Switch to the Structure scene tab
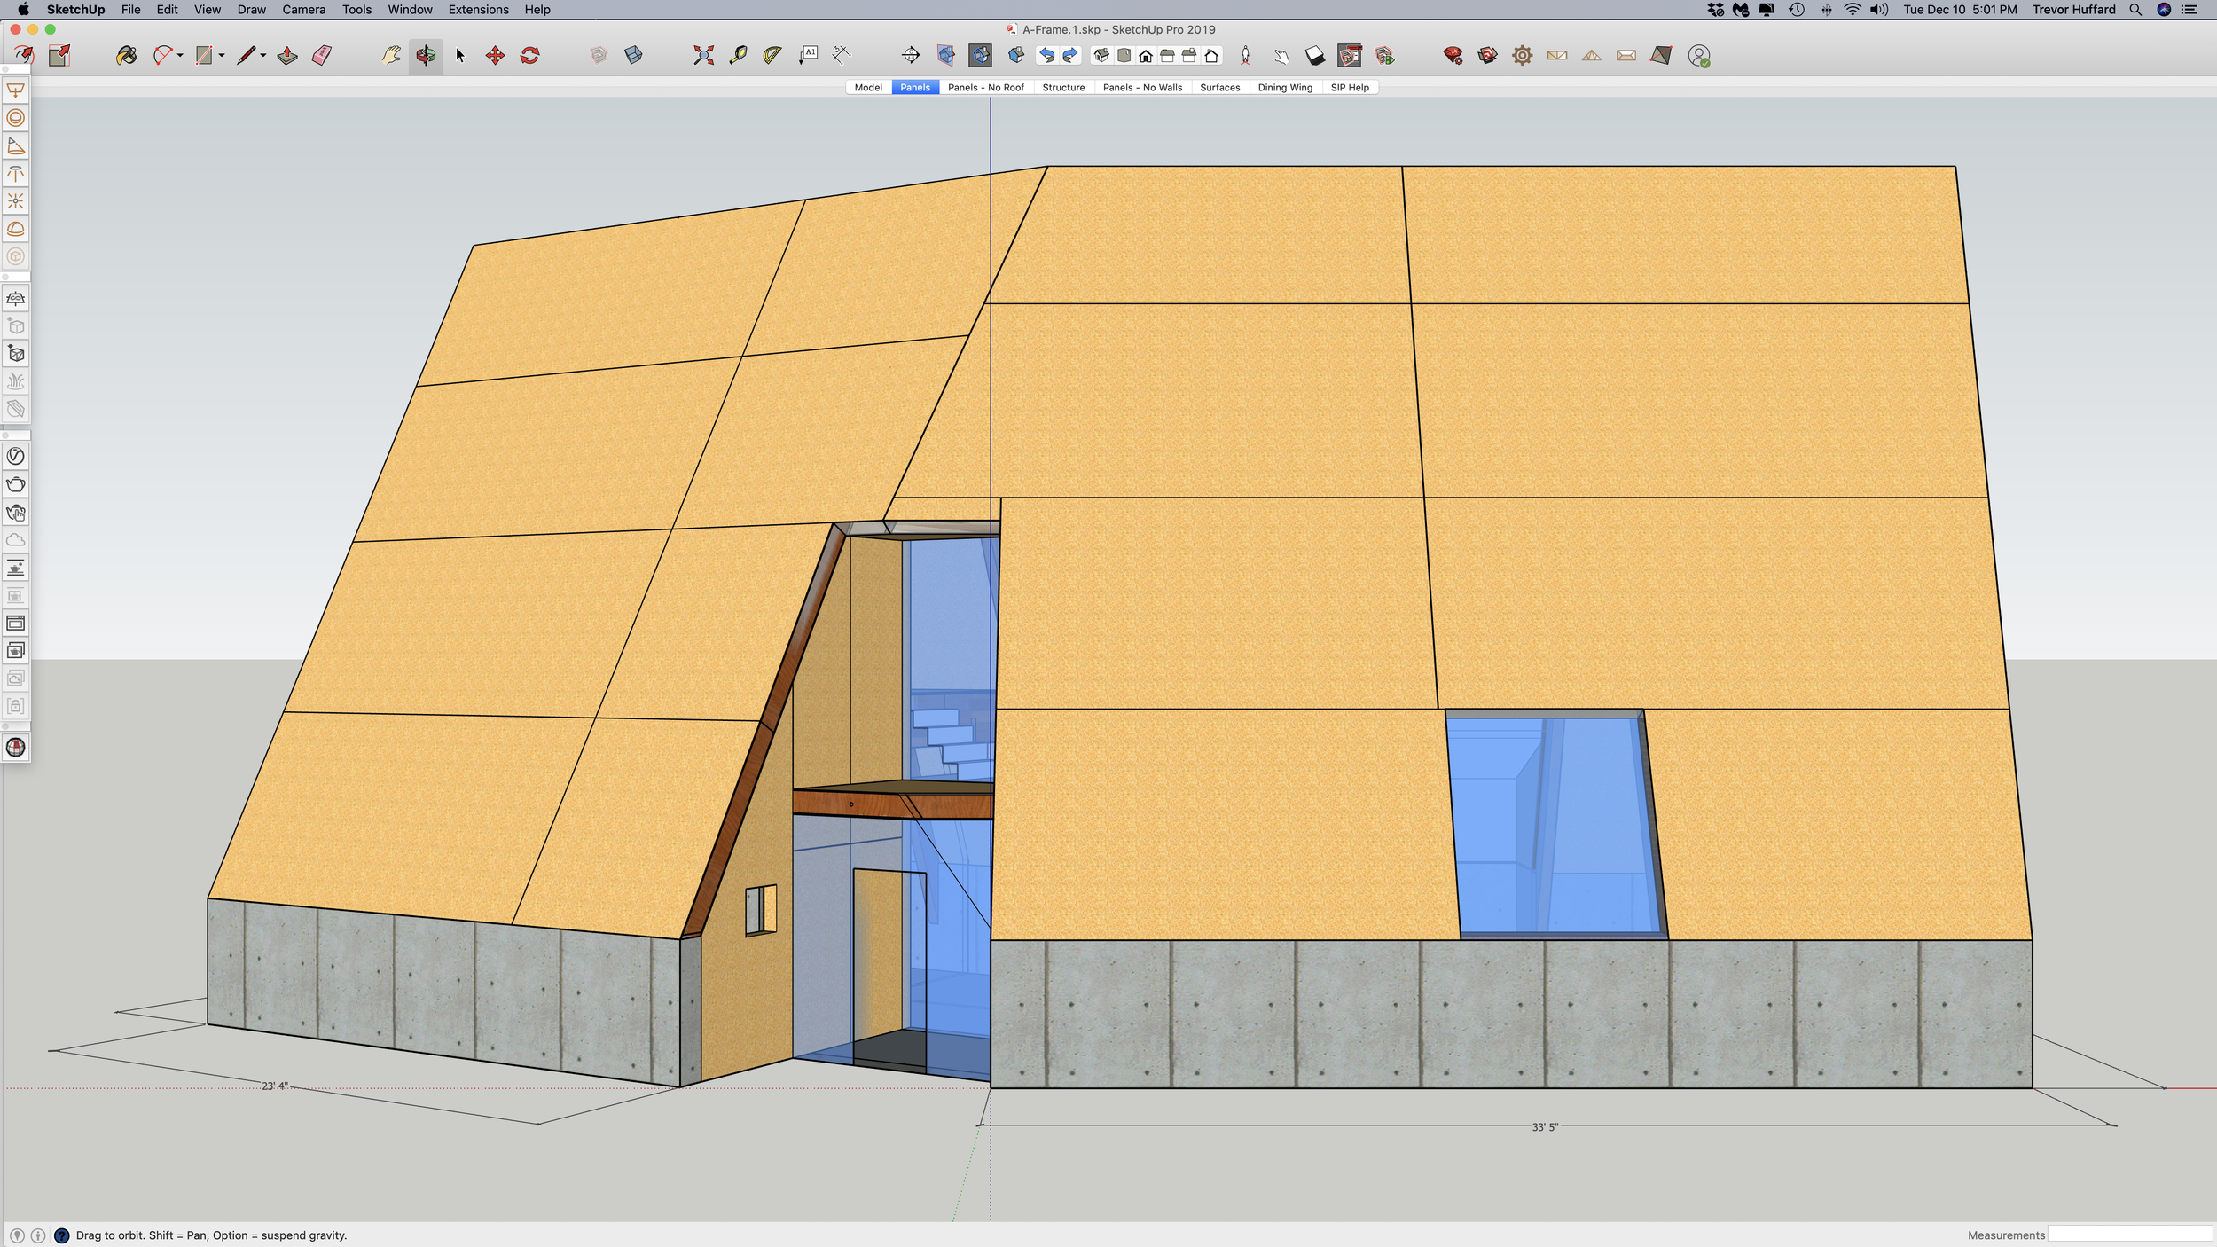The image size is (2217, 1247). [x=1063, y=88]
